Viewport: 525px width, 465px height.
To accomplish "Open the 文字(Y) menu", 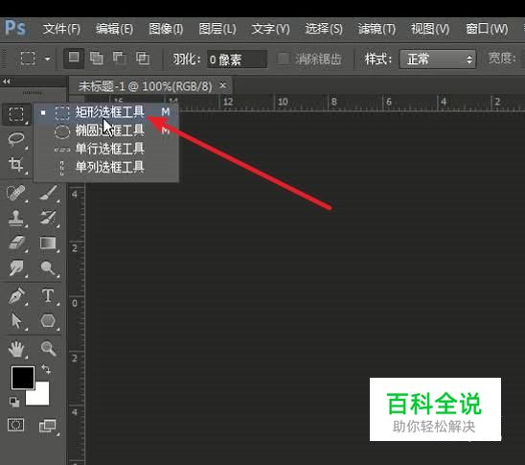I will (270, 29).
